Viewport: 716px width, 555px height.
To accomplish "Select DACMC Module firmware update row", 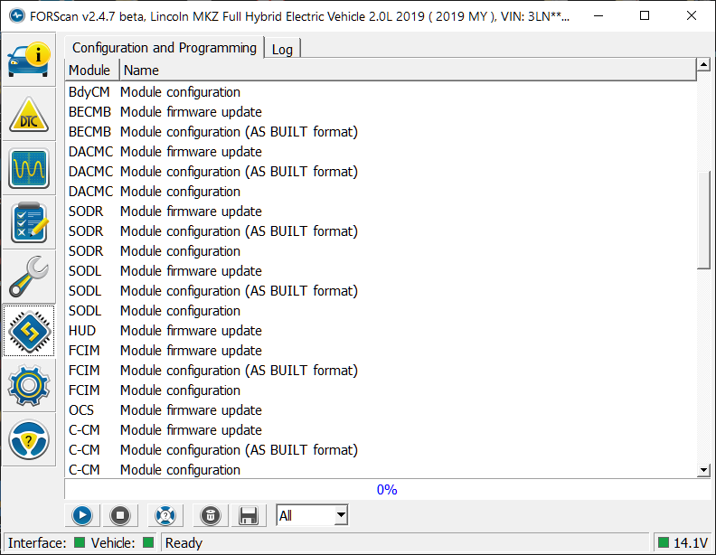I will [381, 152].
